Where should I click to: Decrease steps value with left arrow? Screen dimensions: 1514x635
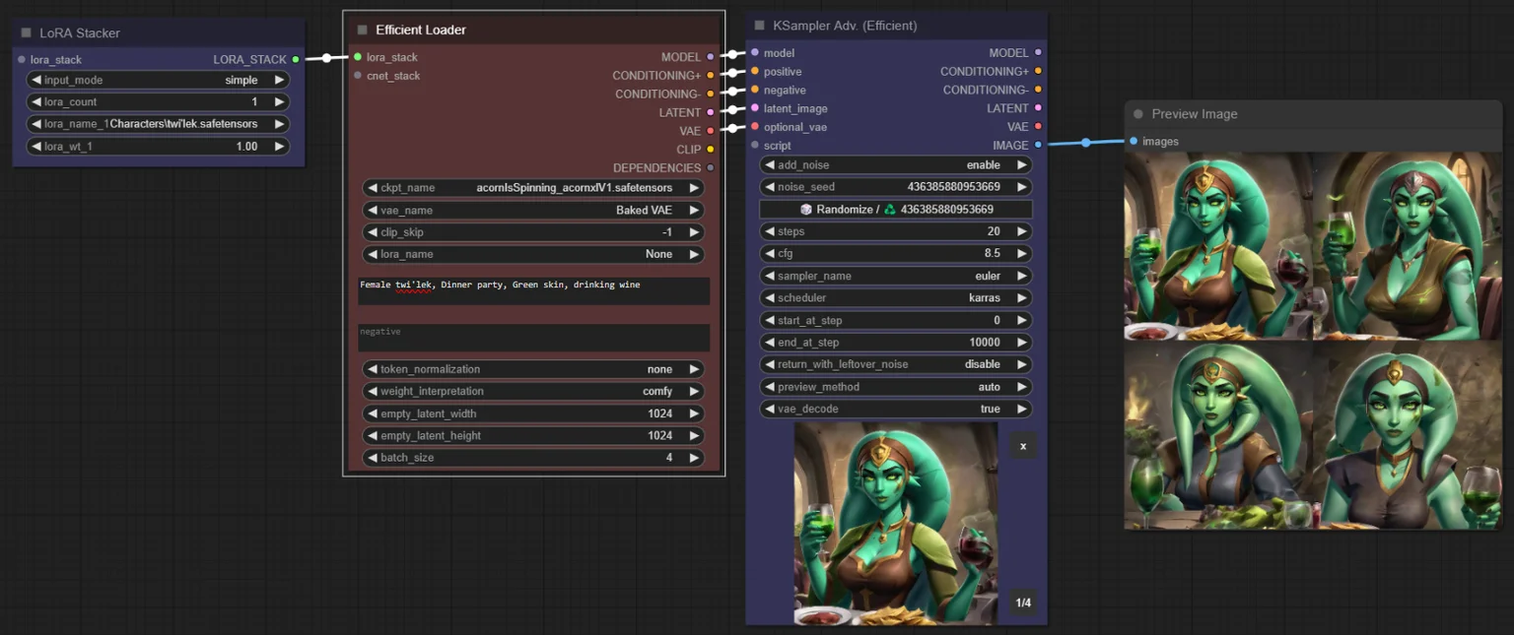770,231
